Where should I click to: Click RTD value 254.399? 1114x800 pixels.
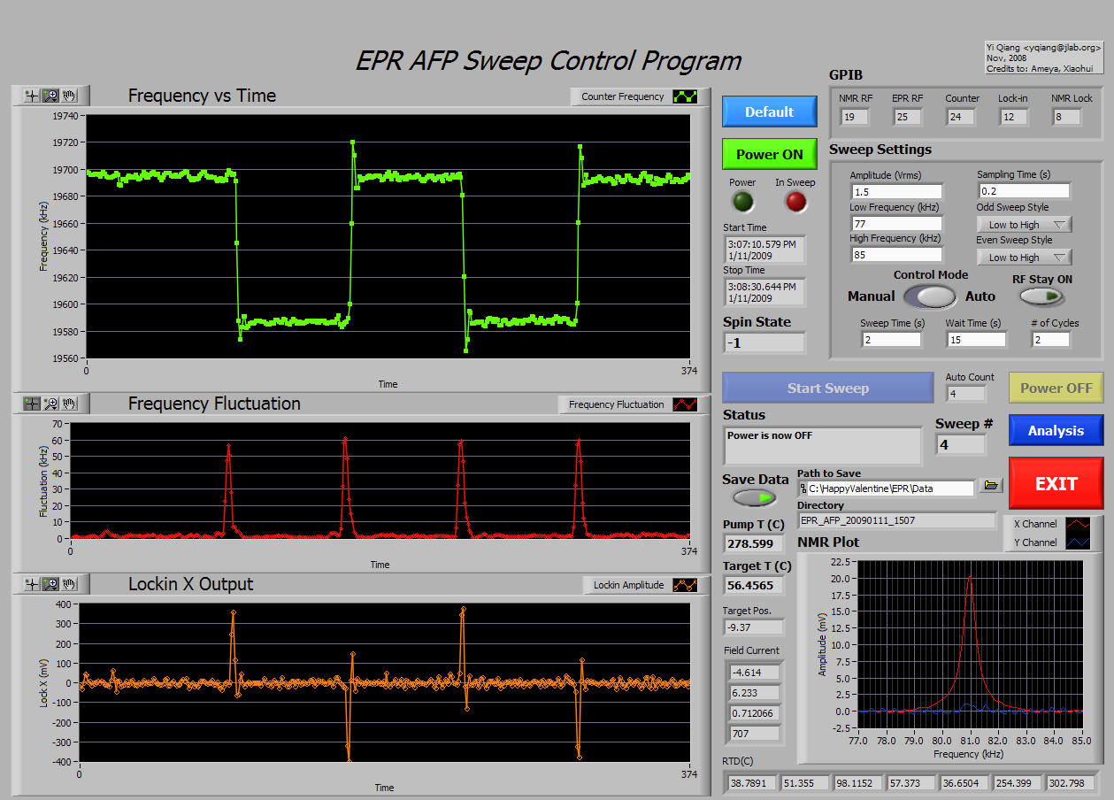[1016, 783]
